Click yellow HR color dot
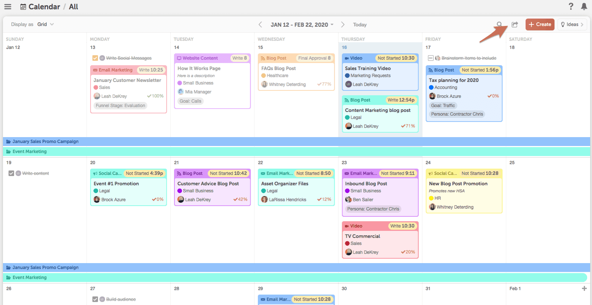Viewport: 592px width, 305px height. coord(431,198)
